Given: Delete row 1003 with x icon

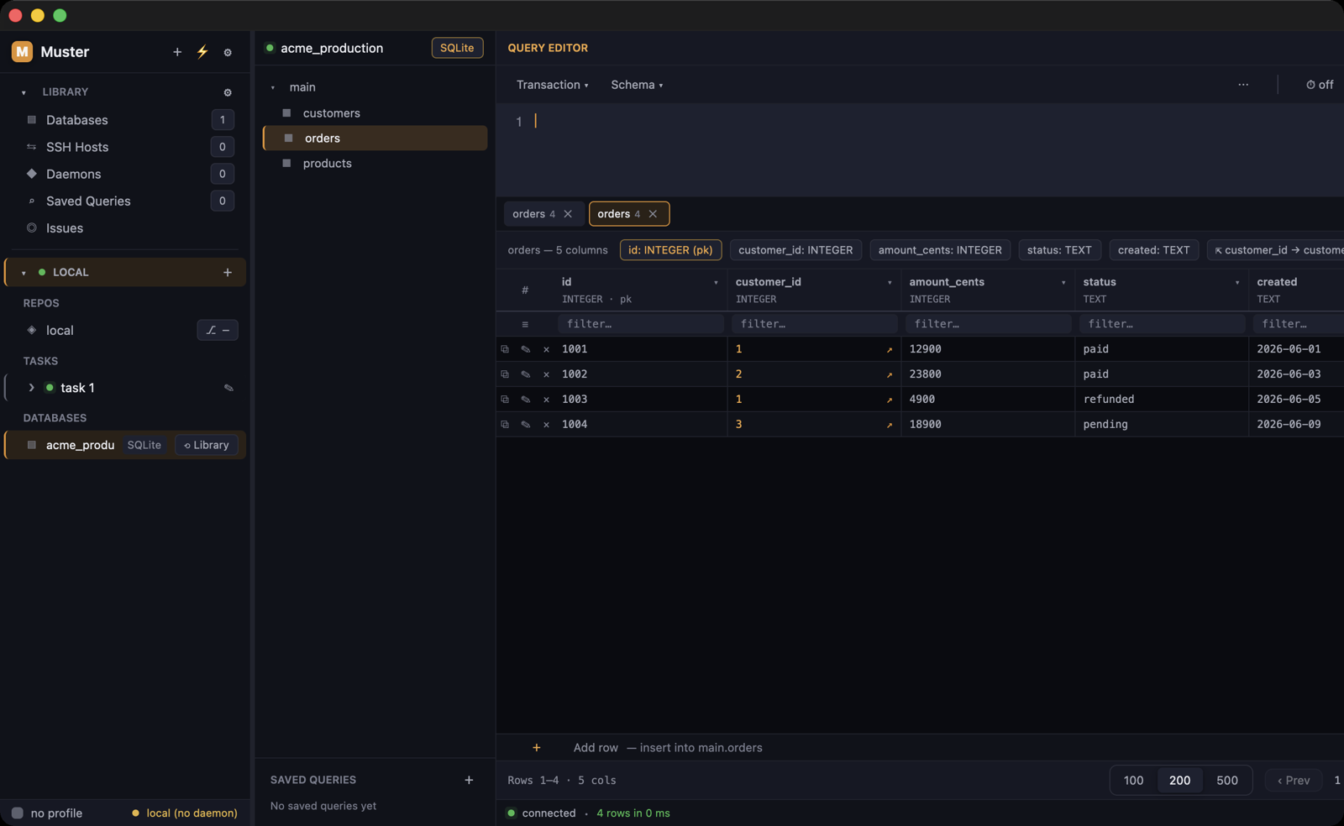Looking at the screenshot, I should 546,400.
